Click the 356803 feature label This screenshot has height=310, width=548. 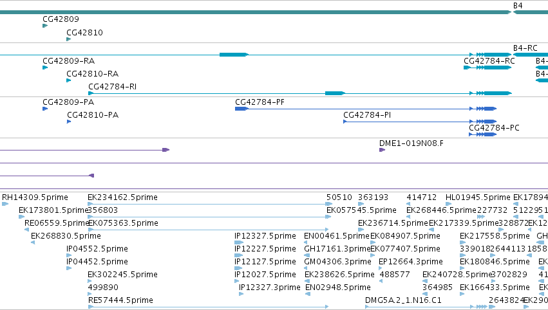(x=103, y=210)
